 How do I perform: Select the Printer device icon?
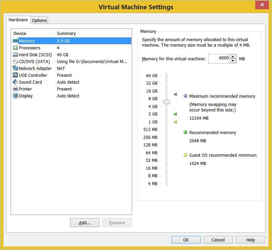(x=15, y=89)
